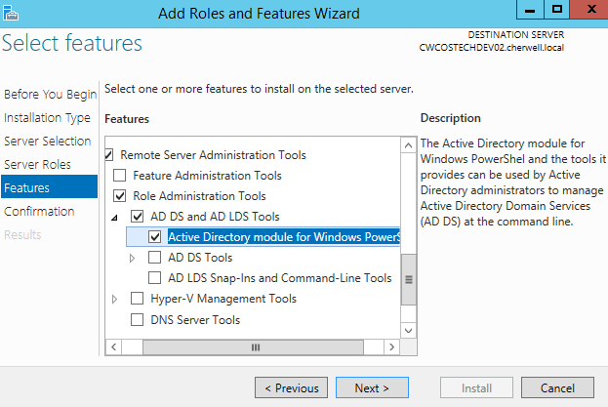Uncheck AD DS and AD LDS Tools

[x=138, y=217]
